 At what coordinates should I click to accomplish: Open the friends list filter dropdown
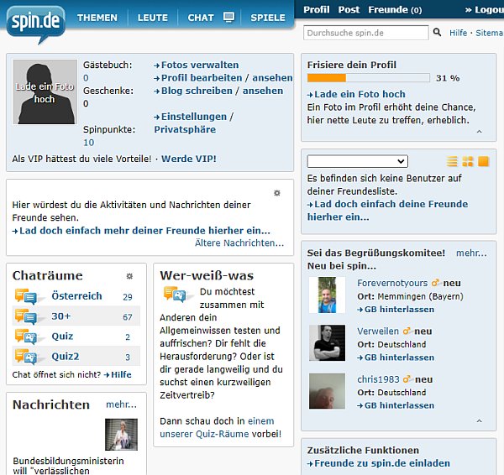click(x=357, y=161)
